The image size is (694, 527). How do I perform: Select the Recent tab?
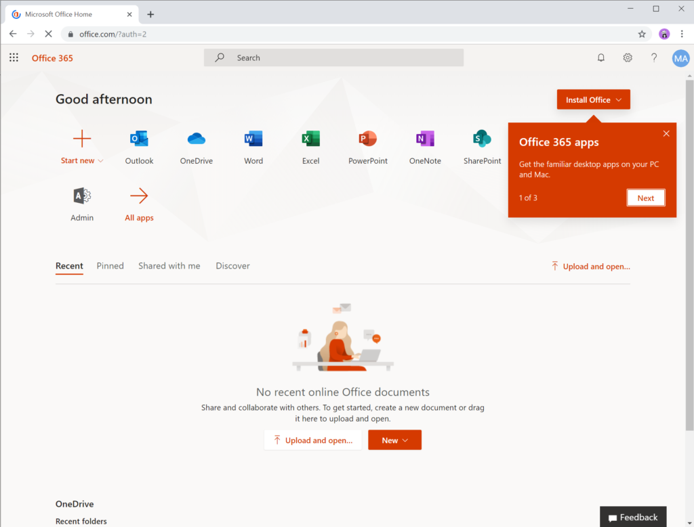[69, 266]
